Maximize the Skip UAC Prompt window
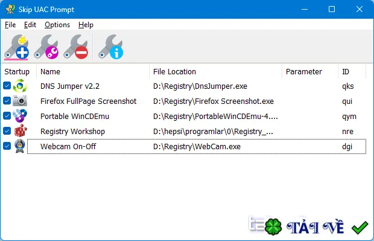The height and width of the screenshot is (241, 374). (x=332, y=9)
